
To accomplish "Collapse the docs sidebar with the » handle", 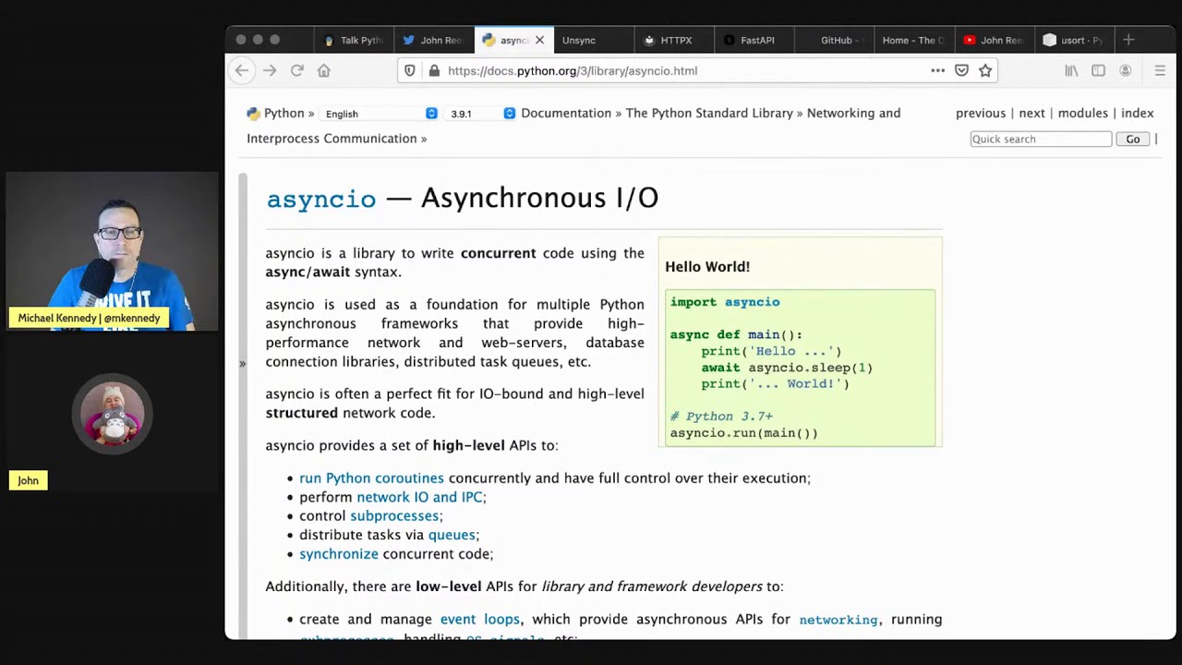I will coord(243,363).
